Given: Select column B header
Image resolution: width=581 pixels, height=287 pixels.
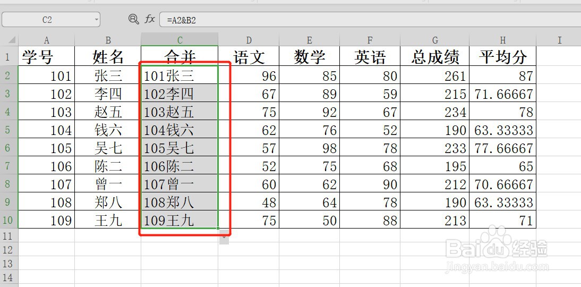Looking at the screenshot, I should point(108,40).
